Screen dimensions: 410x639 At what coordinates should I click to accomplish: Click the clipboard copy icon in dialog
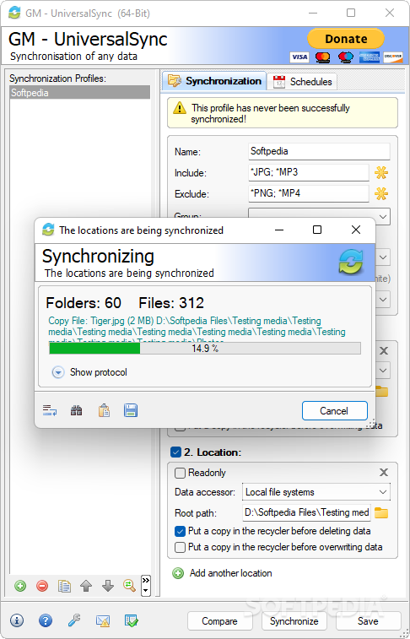coord(104,410)
